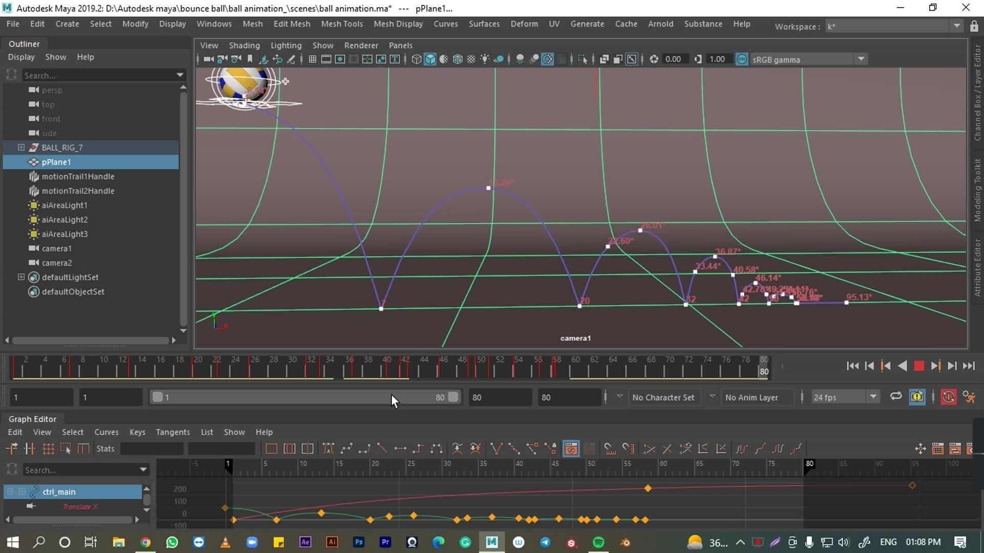Toggle grid display in the viewport toolbar
984x553 pixels.
pos(313,59)
